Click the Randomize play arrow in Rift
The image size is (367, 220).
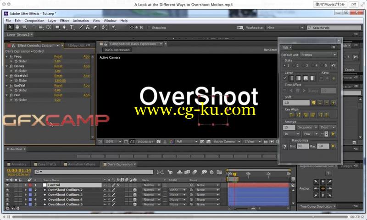click(x=333, y=146)
